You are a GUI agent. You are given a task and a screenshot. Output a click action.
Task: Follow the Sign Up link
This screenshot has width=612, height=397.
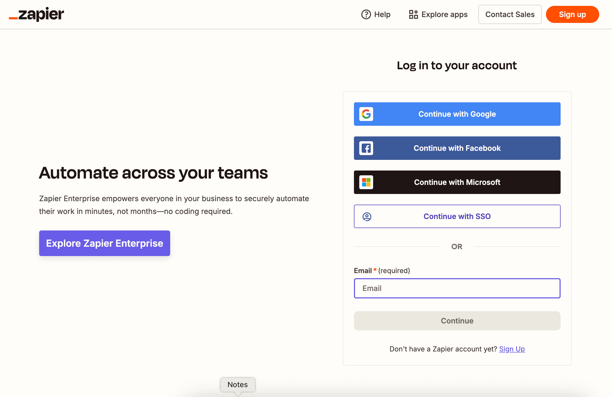[x=512, y=349]
